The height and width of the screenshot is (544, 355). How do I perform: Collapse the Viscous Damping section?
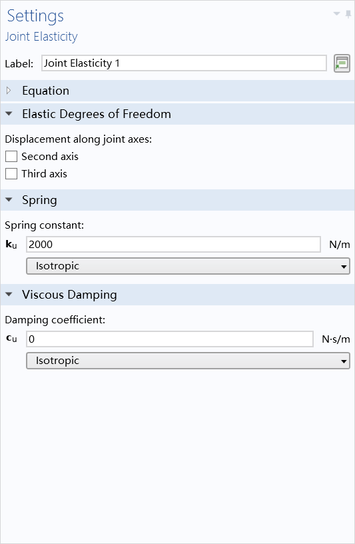(x=9, y=294)
